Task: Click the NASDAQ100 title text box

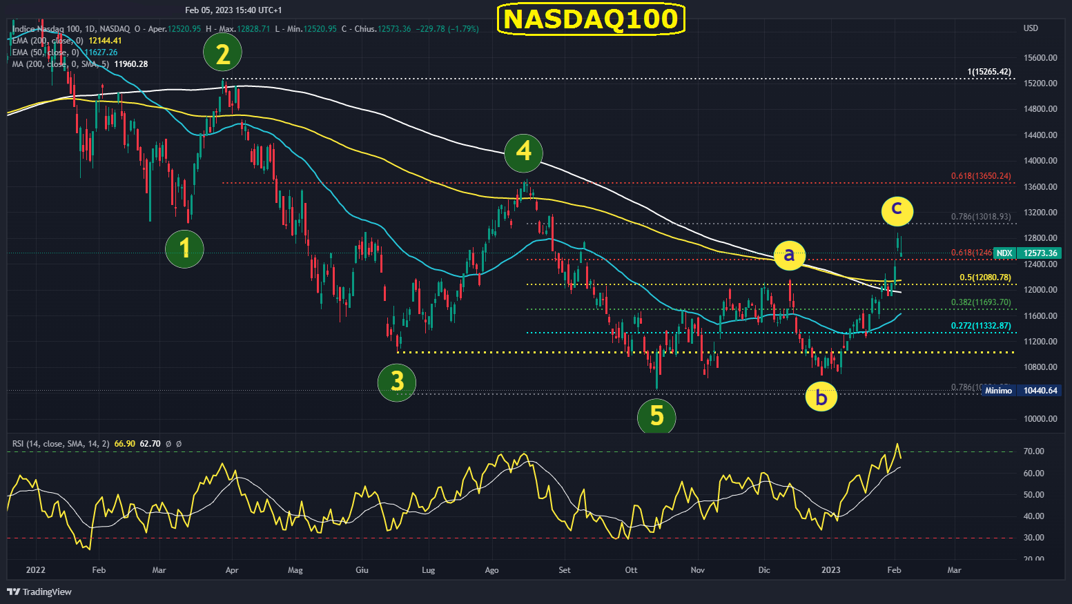Action: click(591, 19)
